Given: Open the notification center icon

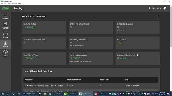Looking at the screenshot, I should (x=169, y=94).
